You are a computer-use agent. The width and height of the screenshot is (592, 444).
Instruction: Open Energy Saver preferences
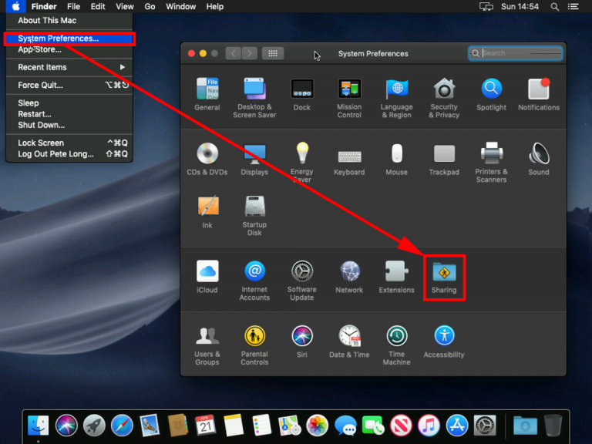pyautogui.click(x=302, y=163)
